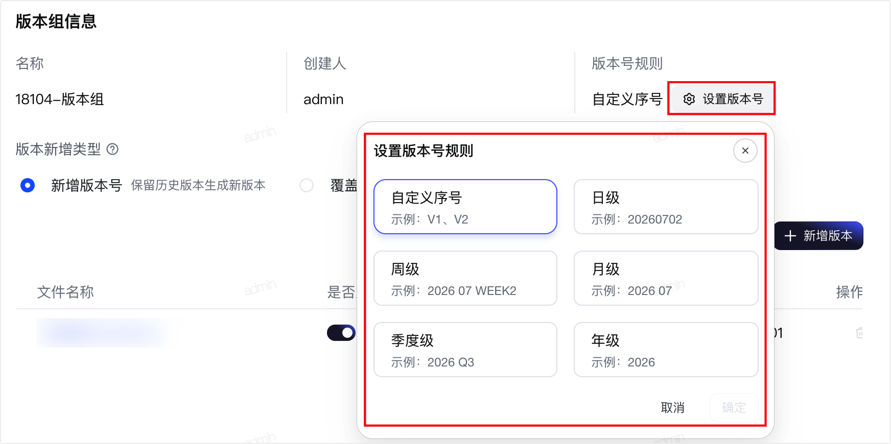This screenshot has width=891, height=444.
Task: Choose the 自定义序号 rule card
Action: pyautogui.click(x=465, y=207)
